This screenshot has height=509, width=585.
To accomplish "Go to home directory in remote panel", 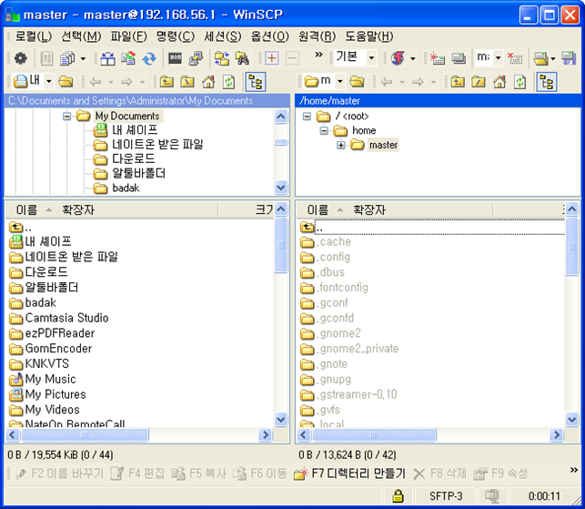I will pos(499,81).
